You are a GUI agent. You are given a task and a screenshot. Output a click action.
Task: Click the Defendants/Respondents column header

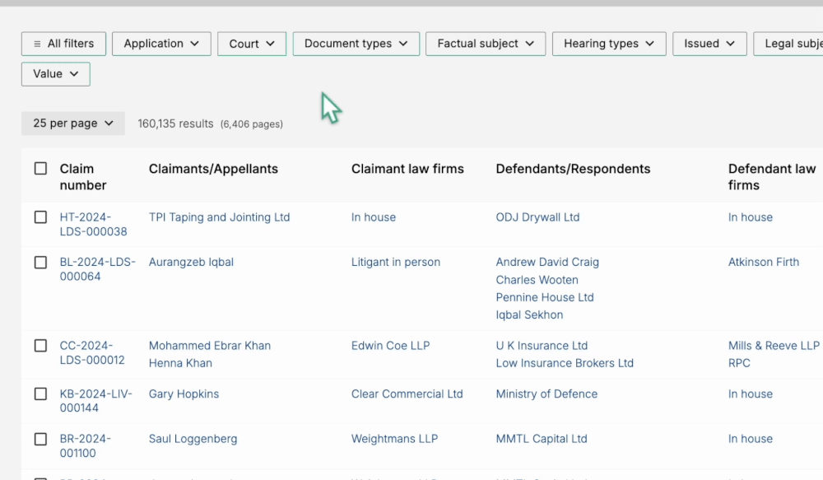pos(573,169)
